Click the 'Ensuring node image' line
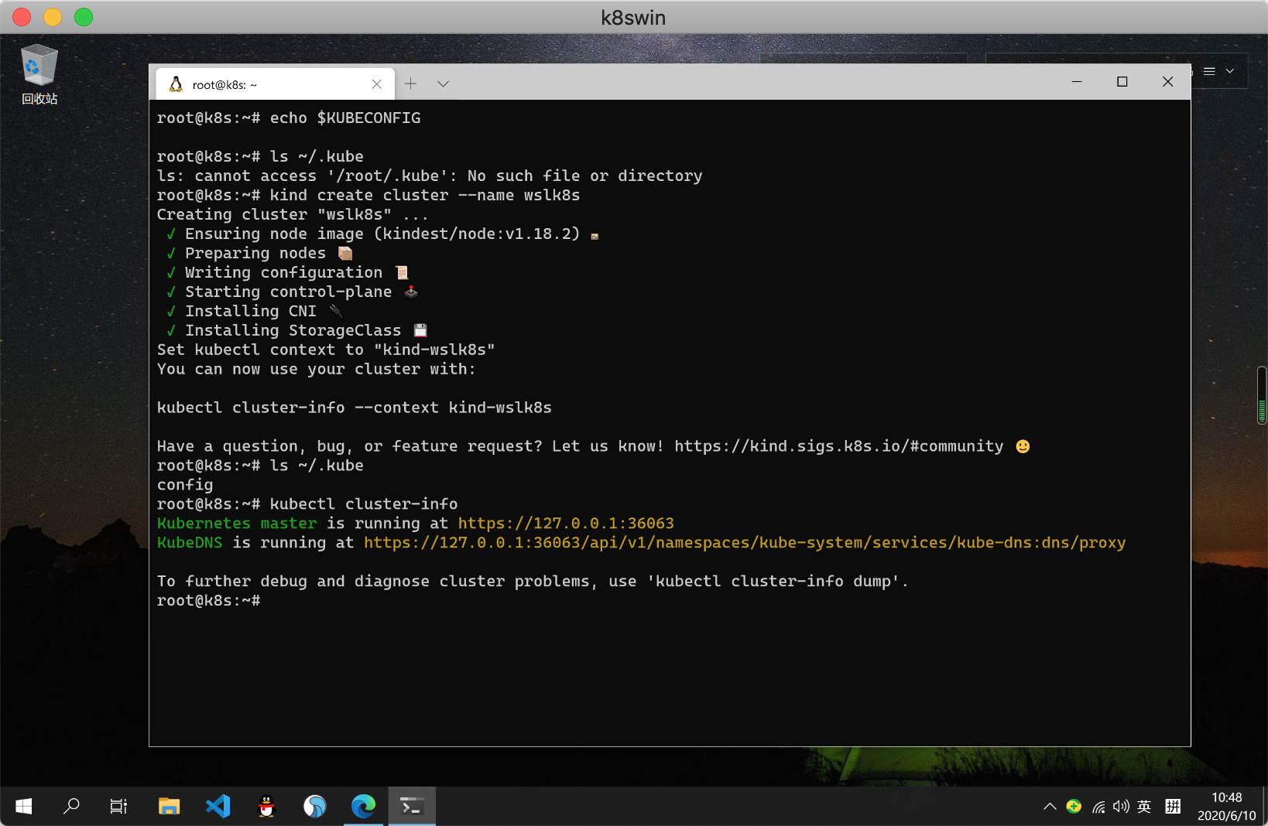 (x=382, y=234)
